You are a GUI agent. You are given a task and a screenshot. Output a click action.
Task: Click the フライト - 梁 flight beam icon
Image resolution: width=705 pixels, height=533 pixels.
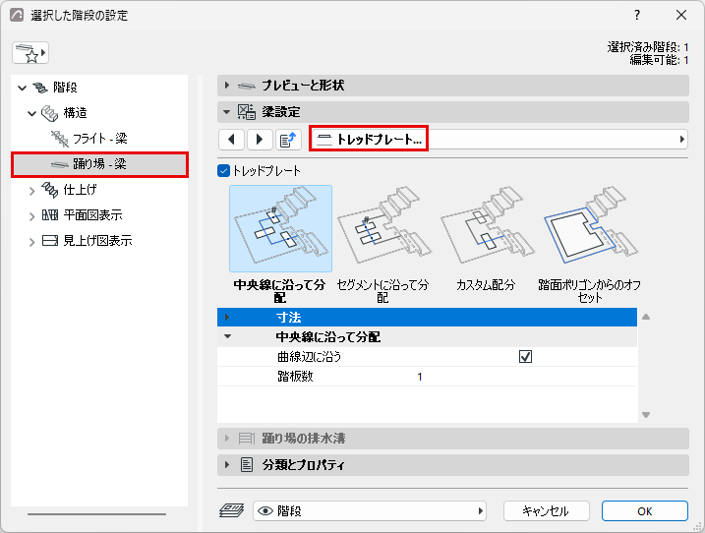click(59, 139)
